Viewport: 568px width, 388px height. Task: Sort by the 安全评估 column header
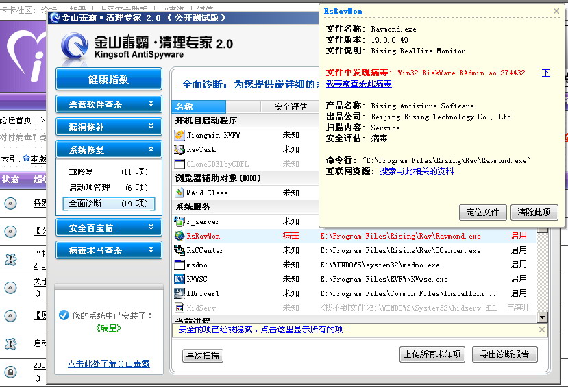tap(290, 106)
